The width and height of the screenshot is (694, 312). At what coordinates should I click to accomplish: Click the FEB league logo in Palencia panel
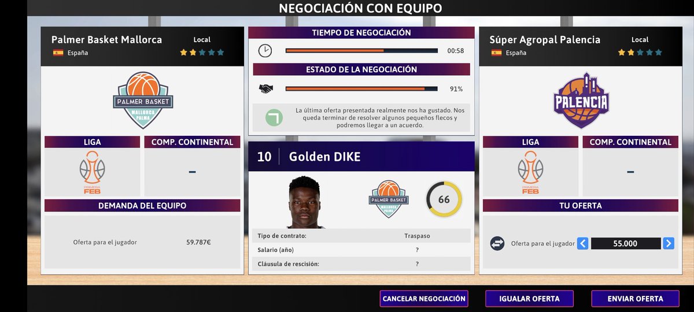coord(530,172)
